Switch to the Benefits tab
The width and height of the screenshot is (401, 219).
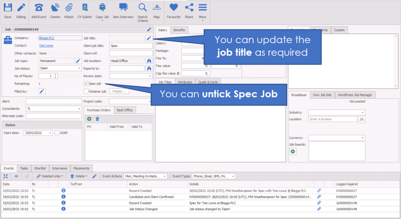[179, 30]
